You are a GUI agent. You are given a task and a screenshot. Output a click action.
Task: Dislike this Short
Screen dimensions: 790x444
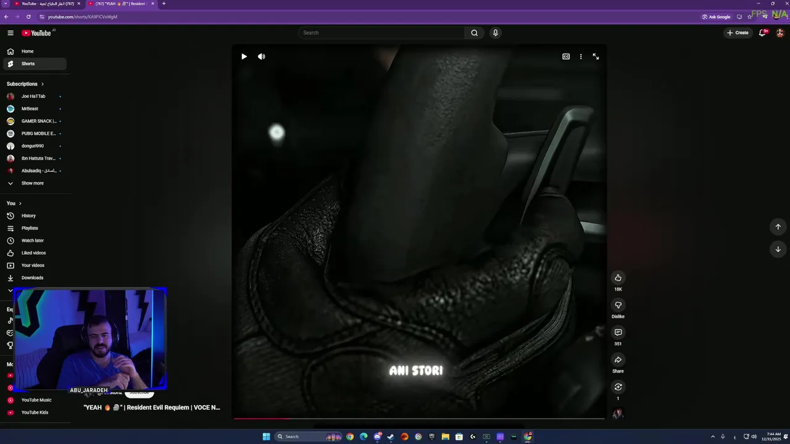click(618, 305)
